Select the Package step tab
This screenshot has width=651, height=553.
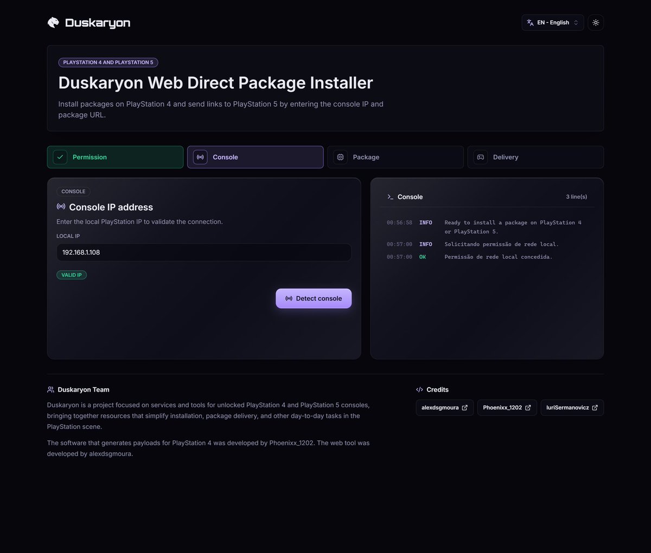tap(395, 157)
